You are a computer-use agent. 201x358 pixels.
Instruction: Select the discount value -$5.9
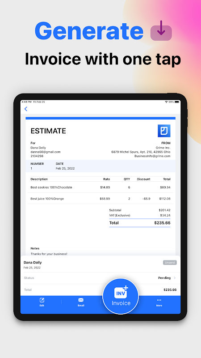click(147, 199)
